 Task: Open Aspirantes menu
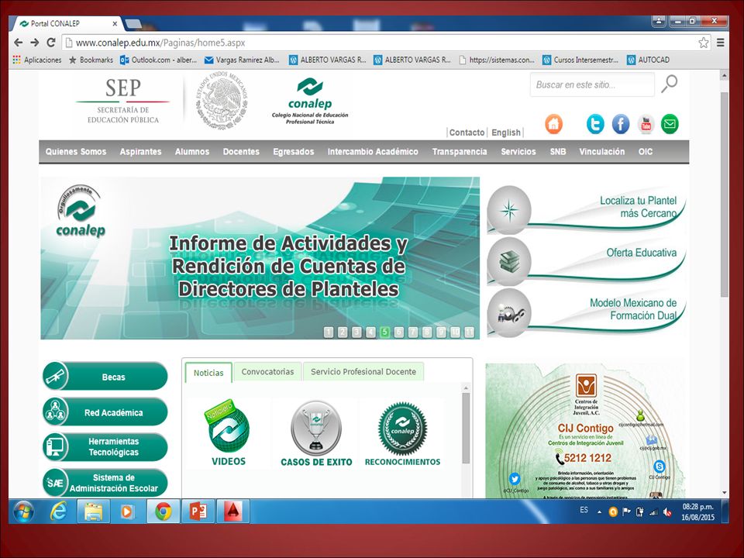(140, 152)
